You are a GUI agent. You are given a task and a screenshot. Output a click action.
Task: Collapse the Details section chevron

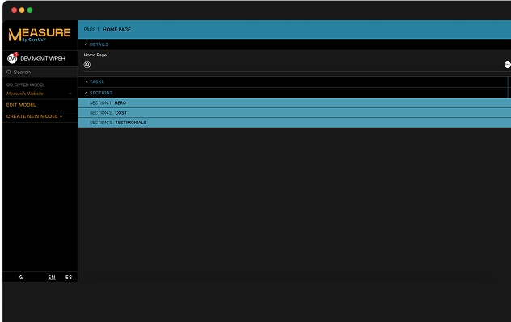click(x=86, y=44)
